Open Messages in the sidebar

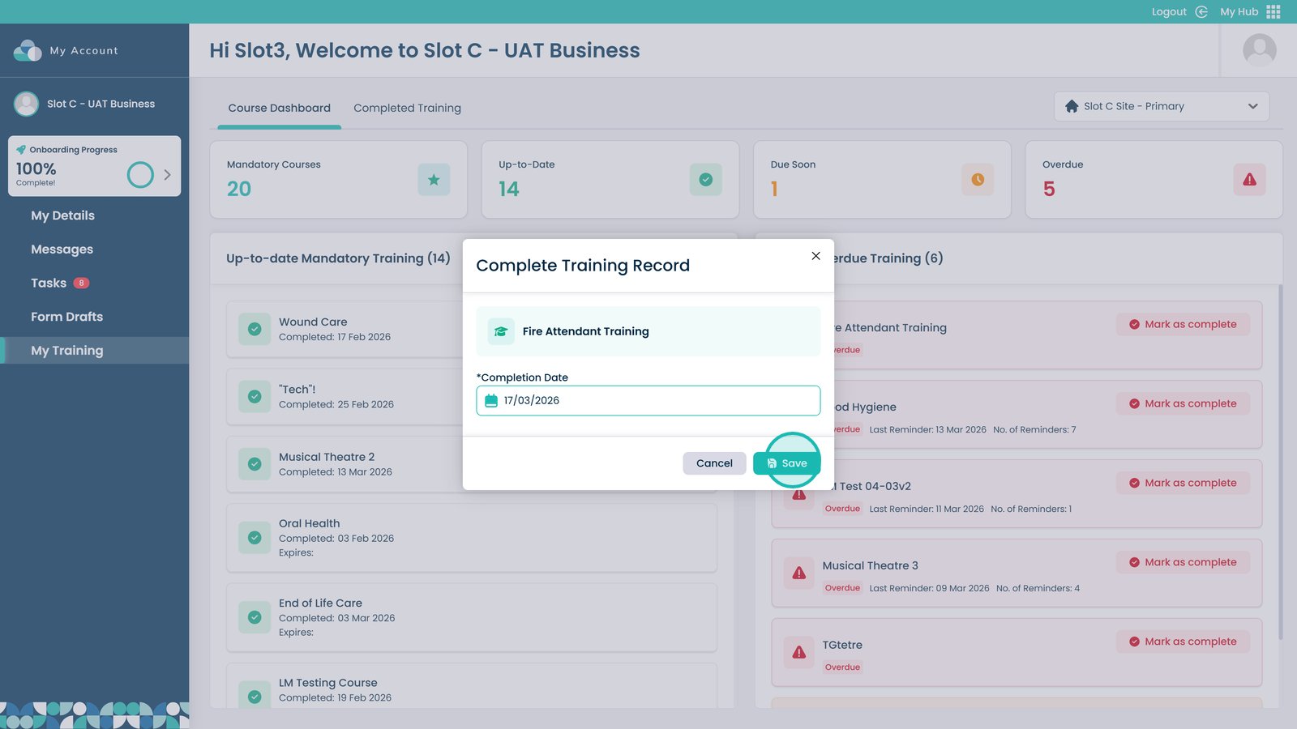[x=62, y=249]
